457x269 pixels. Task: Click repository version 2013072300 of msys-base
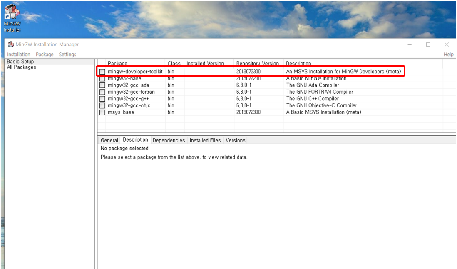point(248,112)
